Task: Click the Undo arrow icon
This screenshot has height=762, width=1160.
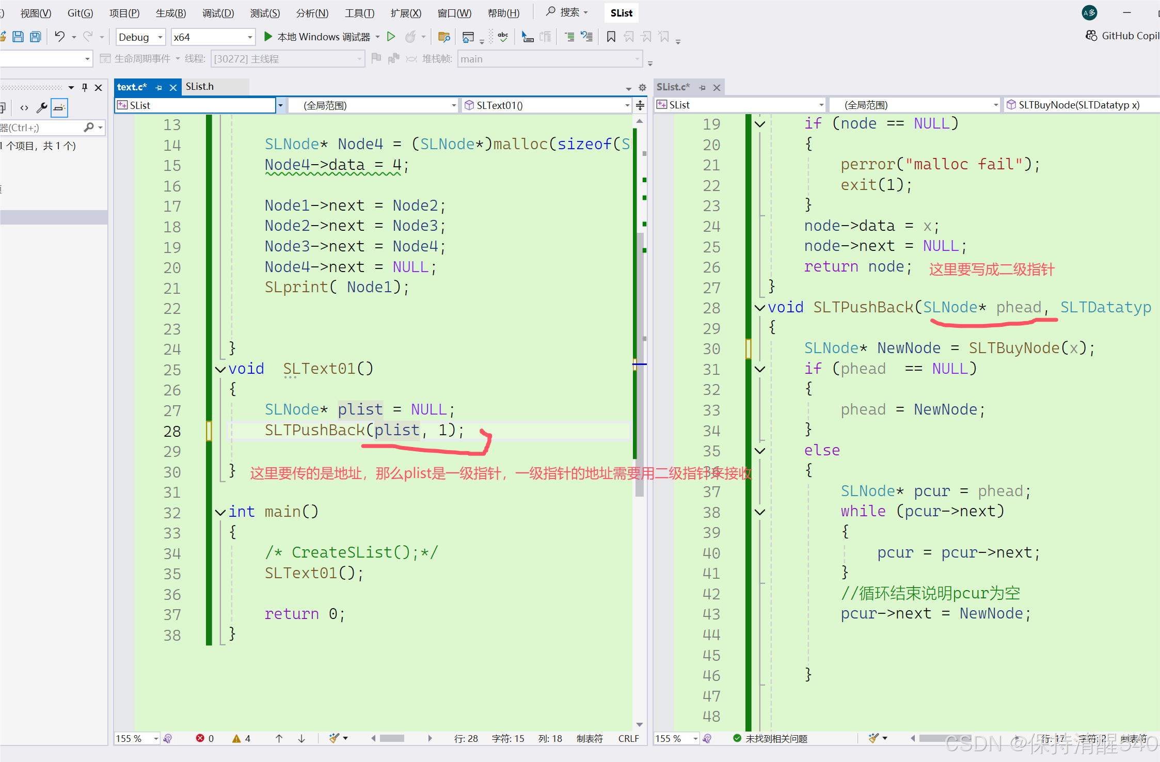Action: coord(60,37)
